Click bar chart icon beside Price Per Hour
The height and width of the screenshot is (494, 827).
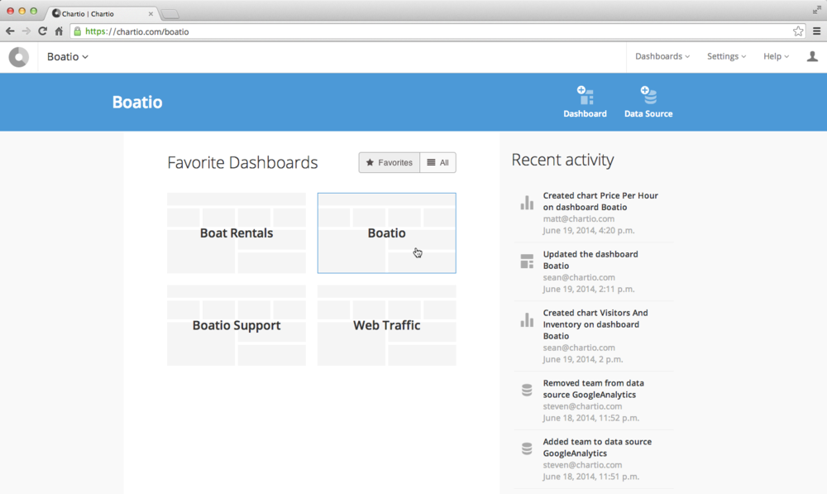tap(527, 203)
